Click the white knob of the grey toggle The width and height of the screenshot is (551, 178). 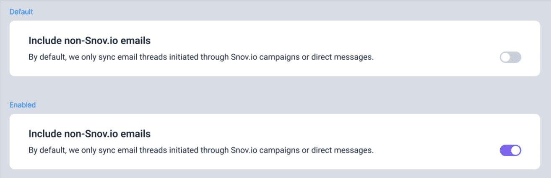tap(506, 57)
